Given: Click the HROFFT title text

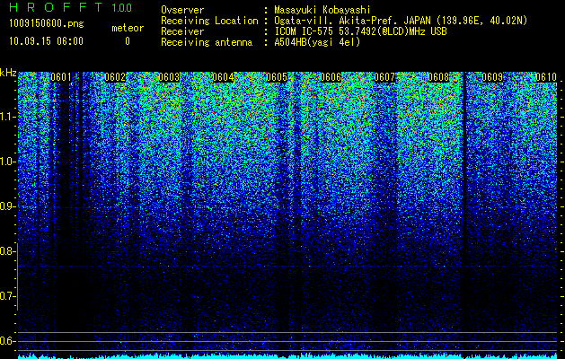Looking at the screenshot, I should [x=56, y=7].
